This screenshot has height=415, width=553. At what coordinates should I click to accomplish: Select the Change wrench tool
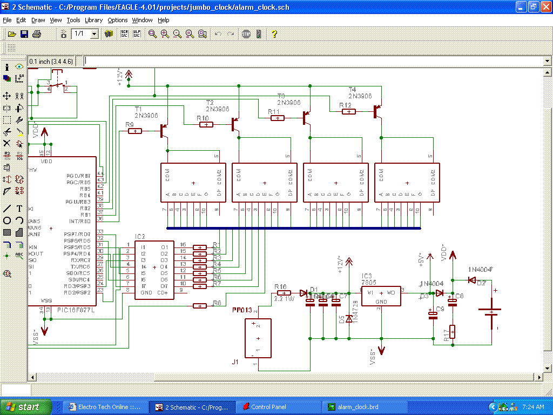[19, 120]
